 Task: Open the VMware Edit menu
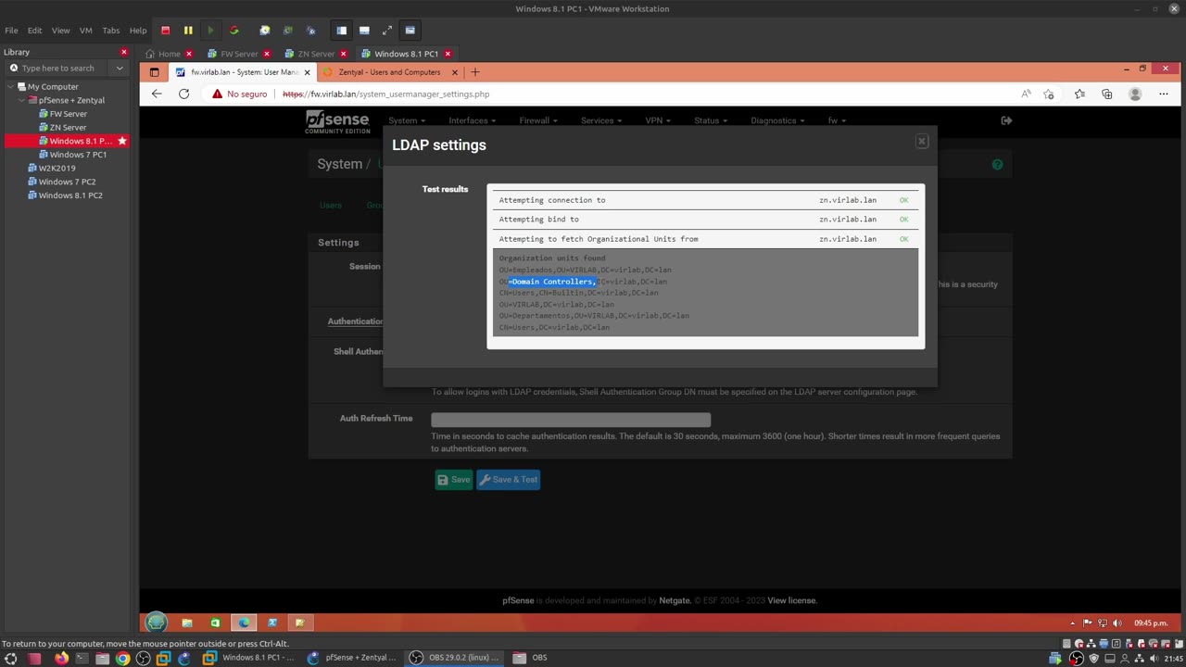[34, 31]
